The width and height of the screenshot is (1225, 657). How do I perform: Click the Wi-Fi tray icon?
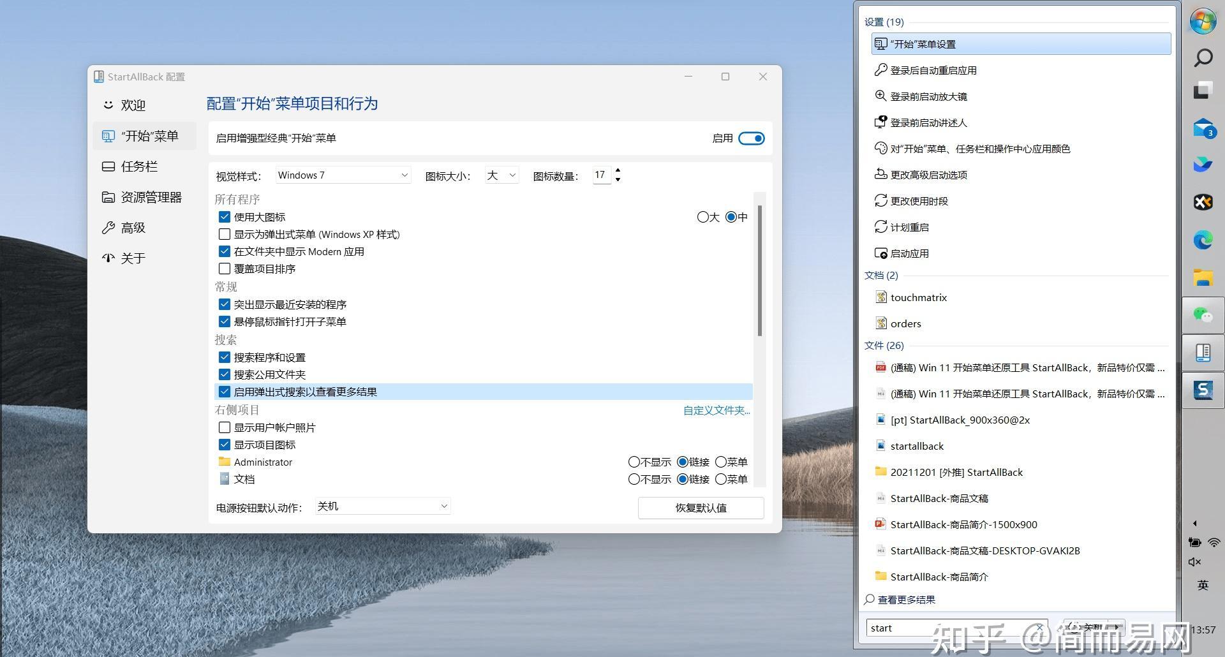[1214, 543]
